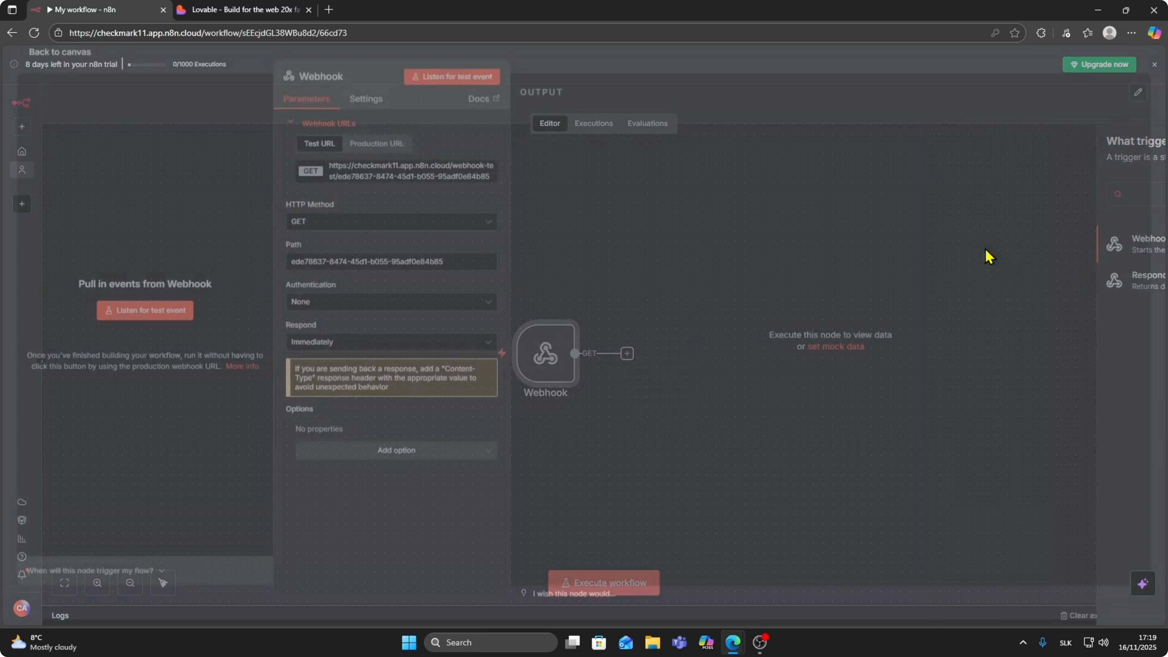Switch to the Executions tab
Image resolution: width=1168 pixels, height=657 pixels.
(594, 123)
